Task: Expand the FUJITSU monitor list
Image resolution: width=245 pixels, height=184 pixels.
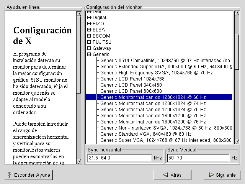Action: pyautogui.click(x=89, y=42)
